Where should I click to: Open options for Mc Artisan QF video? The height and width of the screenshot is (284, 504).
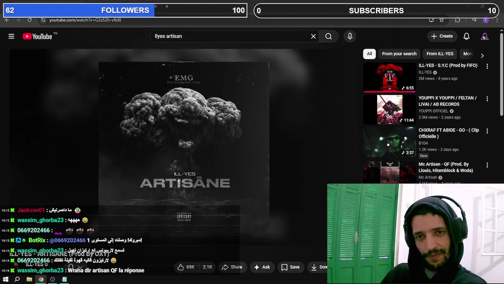[x=487, y=165]
